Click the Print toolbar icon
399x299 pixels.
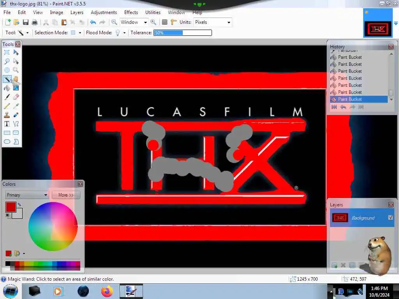click(x=35, y=22)
